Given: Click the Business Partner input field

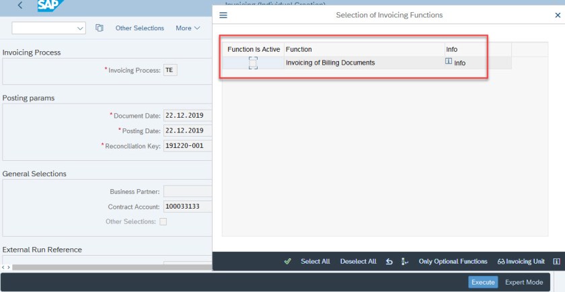Looking at the screenshot, I should [x=188, y=192].
